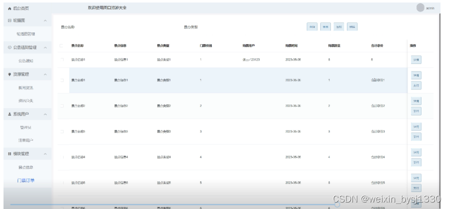Open 新闻资讯 menu item
The image size is (449, 209).
[x=26, y=88]
